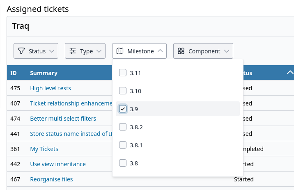Select the 3.11 option label
This screenshot has width=294, height=190.
[x=135, y=73]
